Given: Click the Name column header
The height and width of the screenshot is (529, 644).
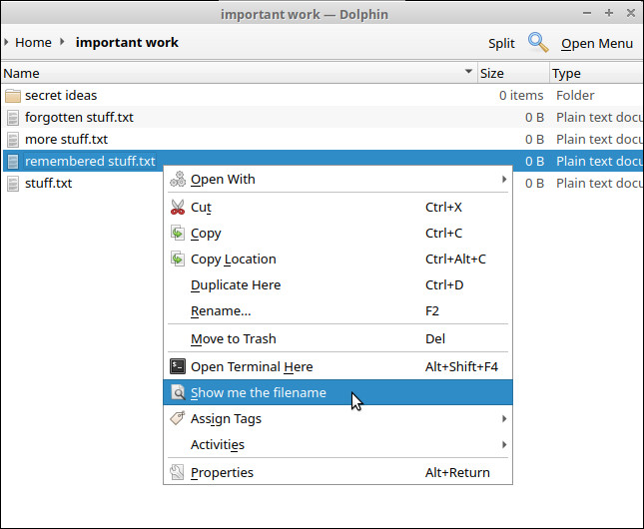Looking at the screenshot, I should point(239,73).
